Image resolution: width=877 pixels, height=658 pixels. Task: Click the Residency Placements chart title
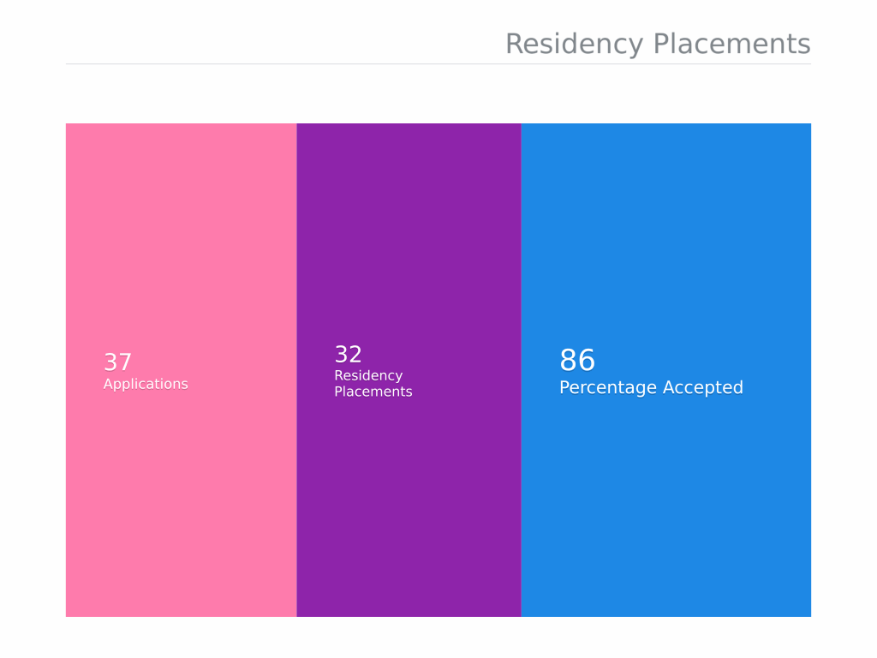[x=658, y=45]
